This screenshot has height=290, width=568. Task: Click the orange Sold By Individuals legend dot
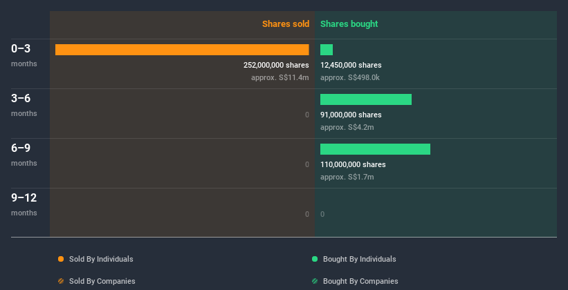(x=61, y=259)
